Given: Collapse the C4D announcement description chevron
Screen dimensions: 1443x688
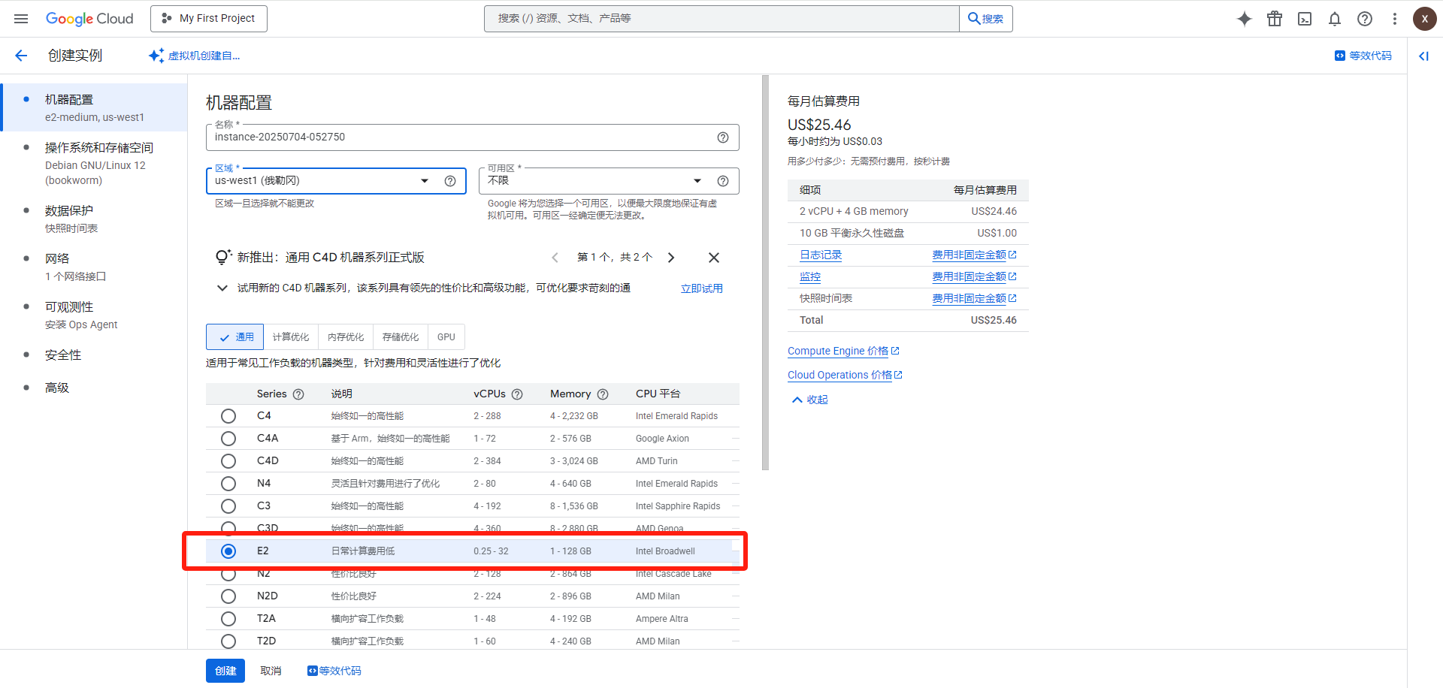Looking at the screenshot, I should [222, 288].
